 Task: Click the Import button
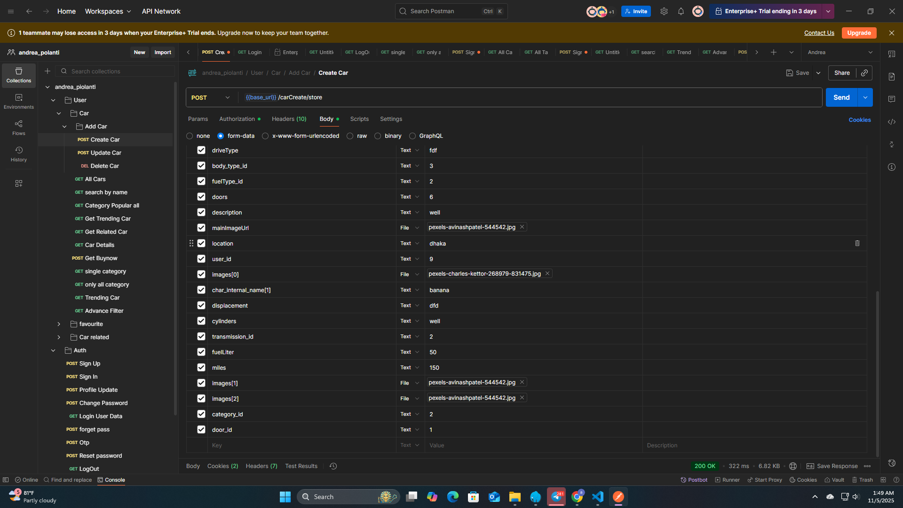point(163,52)
